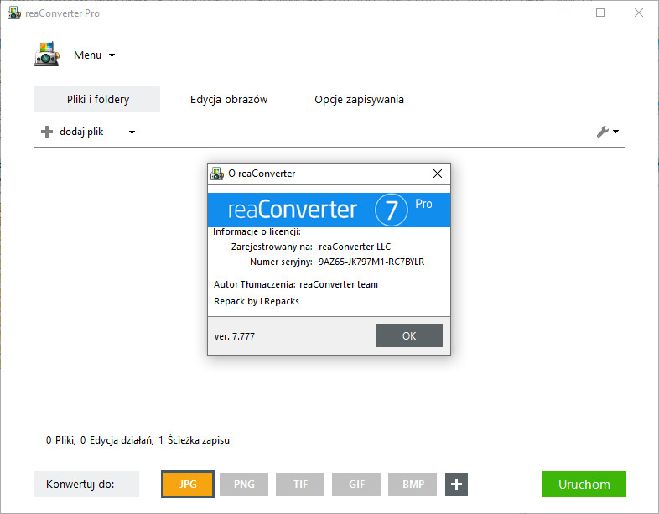The image size is (659, 514).
Task: Open the wrench settings icon
Action: [x=603, y=132]
